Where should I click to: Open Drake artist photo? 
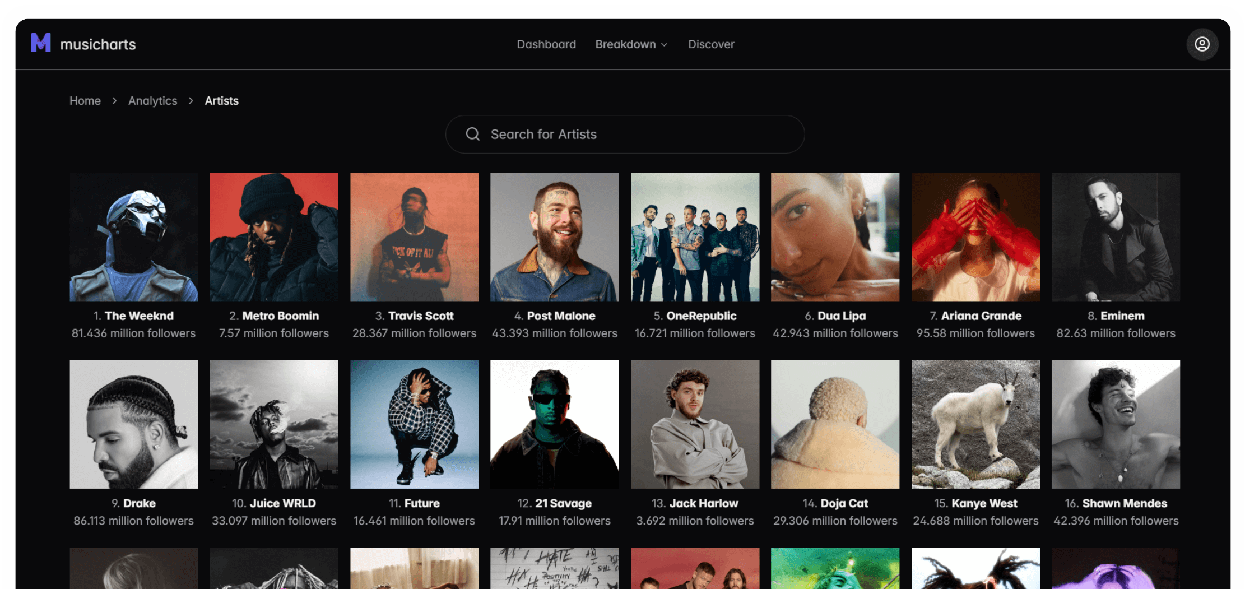pyautogui.click(x=134, y=424)
